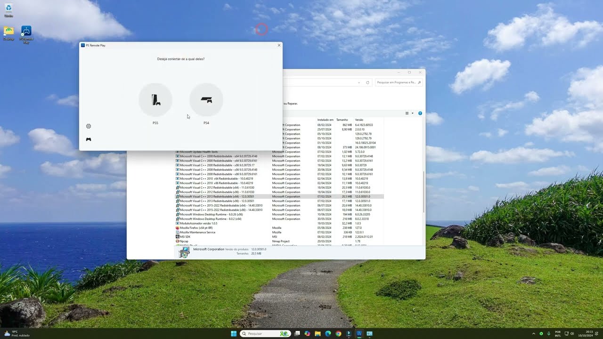Select Windows Desktop Runtime 8.0.2 (x64) row

coord(279,219)
